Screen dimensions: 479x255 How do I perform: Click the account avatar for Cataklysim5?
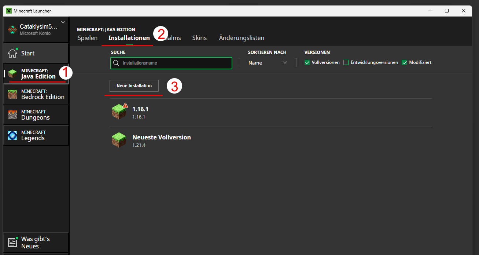pos(12,30)
